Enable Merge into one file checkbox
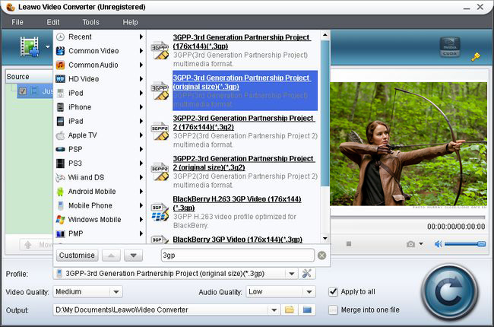Viewport: 494px width, 327px height. [333, 310]
